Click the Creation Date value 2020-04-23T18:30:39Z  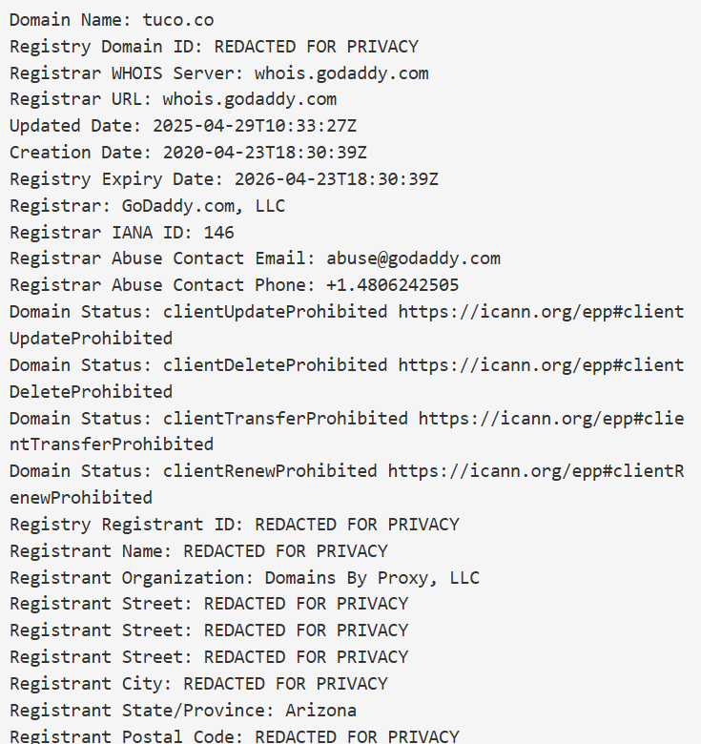point(264,153)
